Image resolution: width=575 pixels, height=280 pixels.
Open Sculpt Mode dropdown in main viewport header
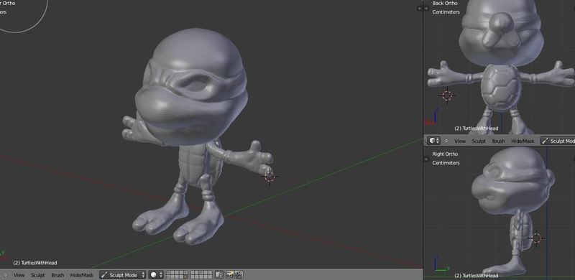click(122, 275)
